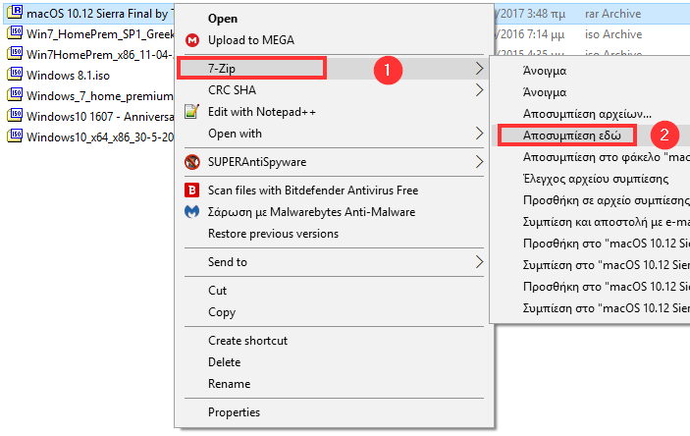Click the Notepad++ icon in menu
Image resolution: width=690 pixels, height=436 pixels.
[x=191, y=111]
